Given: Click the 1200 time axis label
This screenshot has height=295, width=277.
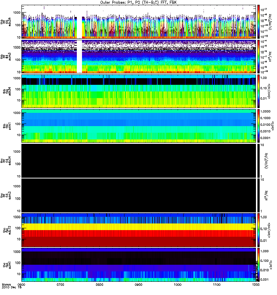Looking at the screenshot, I should point(256,284).
